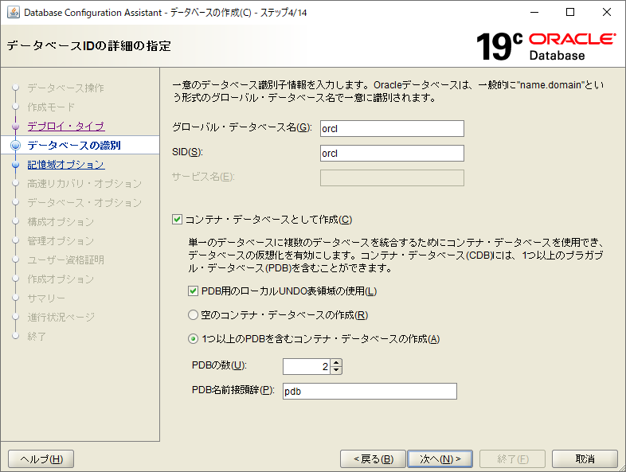Decrease PDBの数 with spinner down arrow
The width and height of the screenshot is (626, 472).
click(x=337, y=370)
